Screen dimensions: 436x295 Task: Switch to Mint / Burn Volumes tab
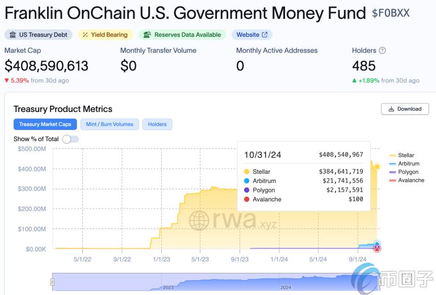point(110,124)
